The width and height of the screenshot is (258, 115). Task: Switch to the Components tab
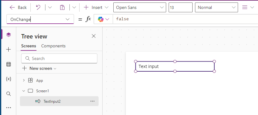point(53,46)
